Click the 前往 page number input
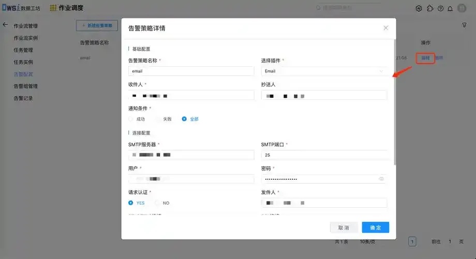 point(450,242)
